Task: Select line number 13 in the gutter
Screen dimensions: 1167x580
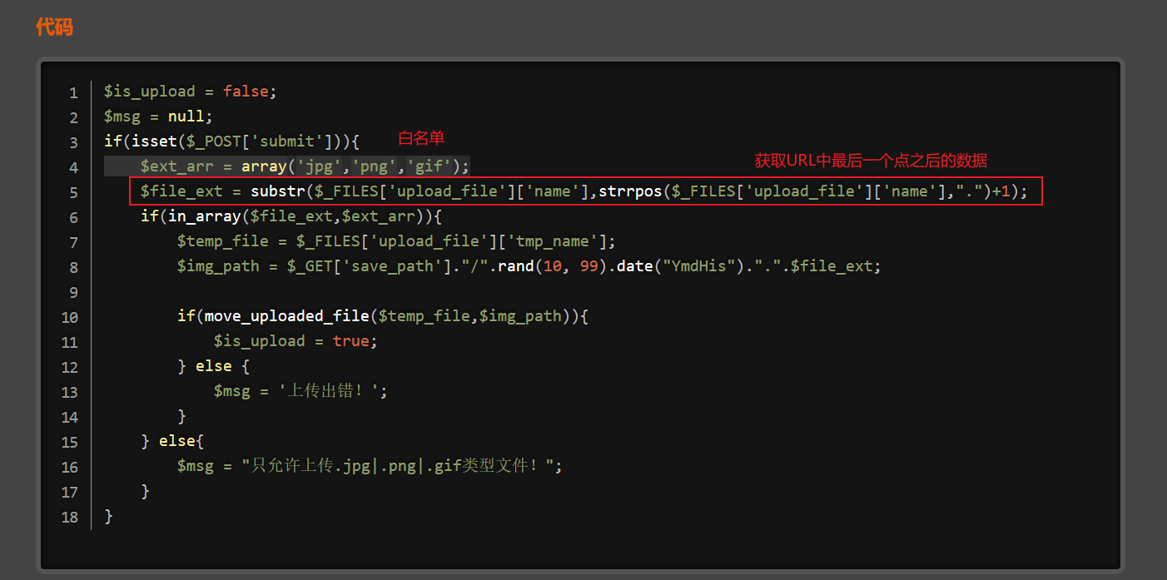Action: click(x=70, y=392)
